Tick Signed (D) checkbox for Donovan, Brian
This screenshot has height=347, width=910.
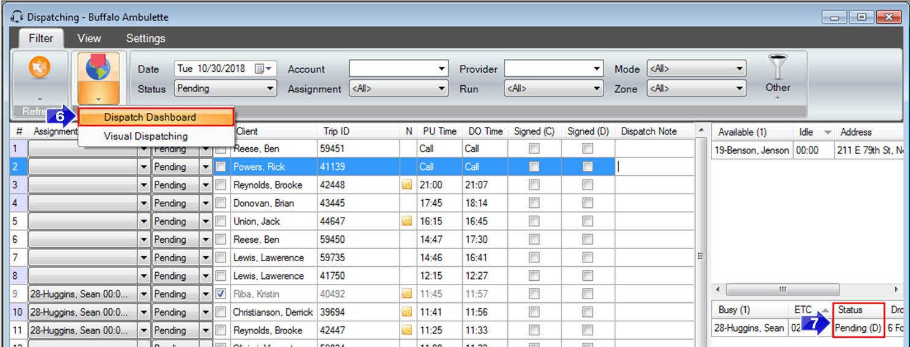point(588,203)
